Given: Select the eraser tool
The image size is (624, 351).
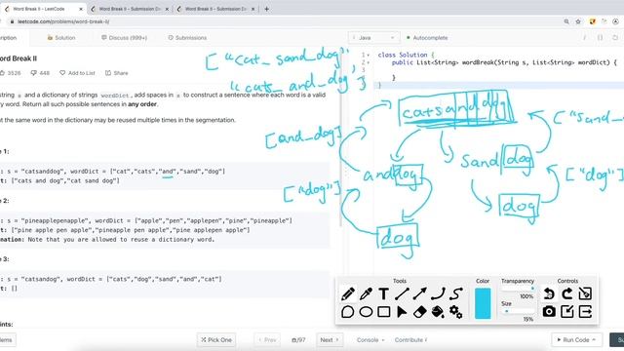Looking at the screenshot, I should pos(420,312).
